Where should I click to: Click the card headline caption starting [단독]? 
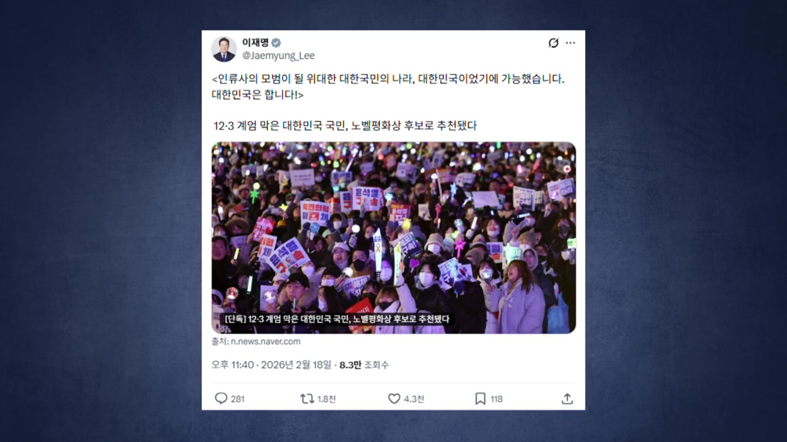338,319
